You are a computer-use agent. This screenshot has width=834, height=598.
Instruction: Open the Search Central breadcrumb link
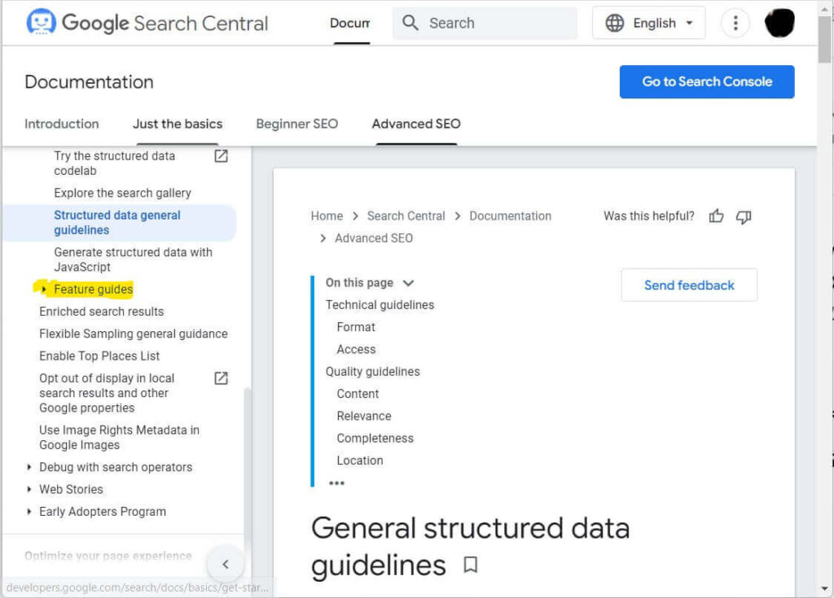(406, 216)
